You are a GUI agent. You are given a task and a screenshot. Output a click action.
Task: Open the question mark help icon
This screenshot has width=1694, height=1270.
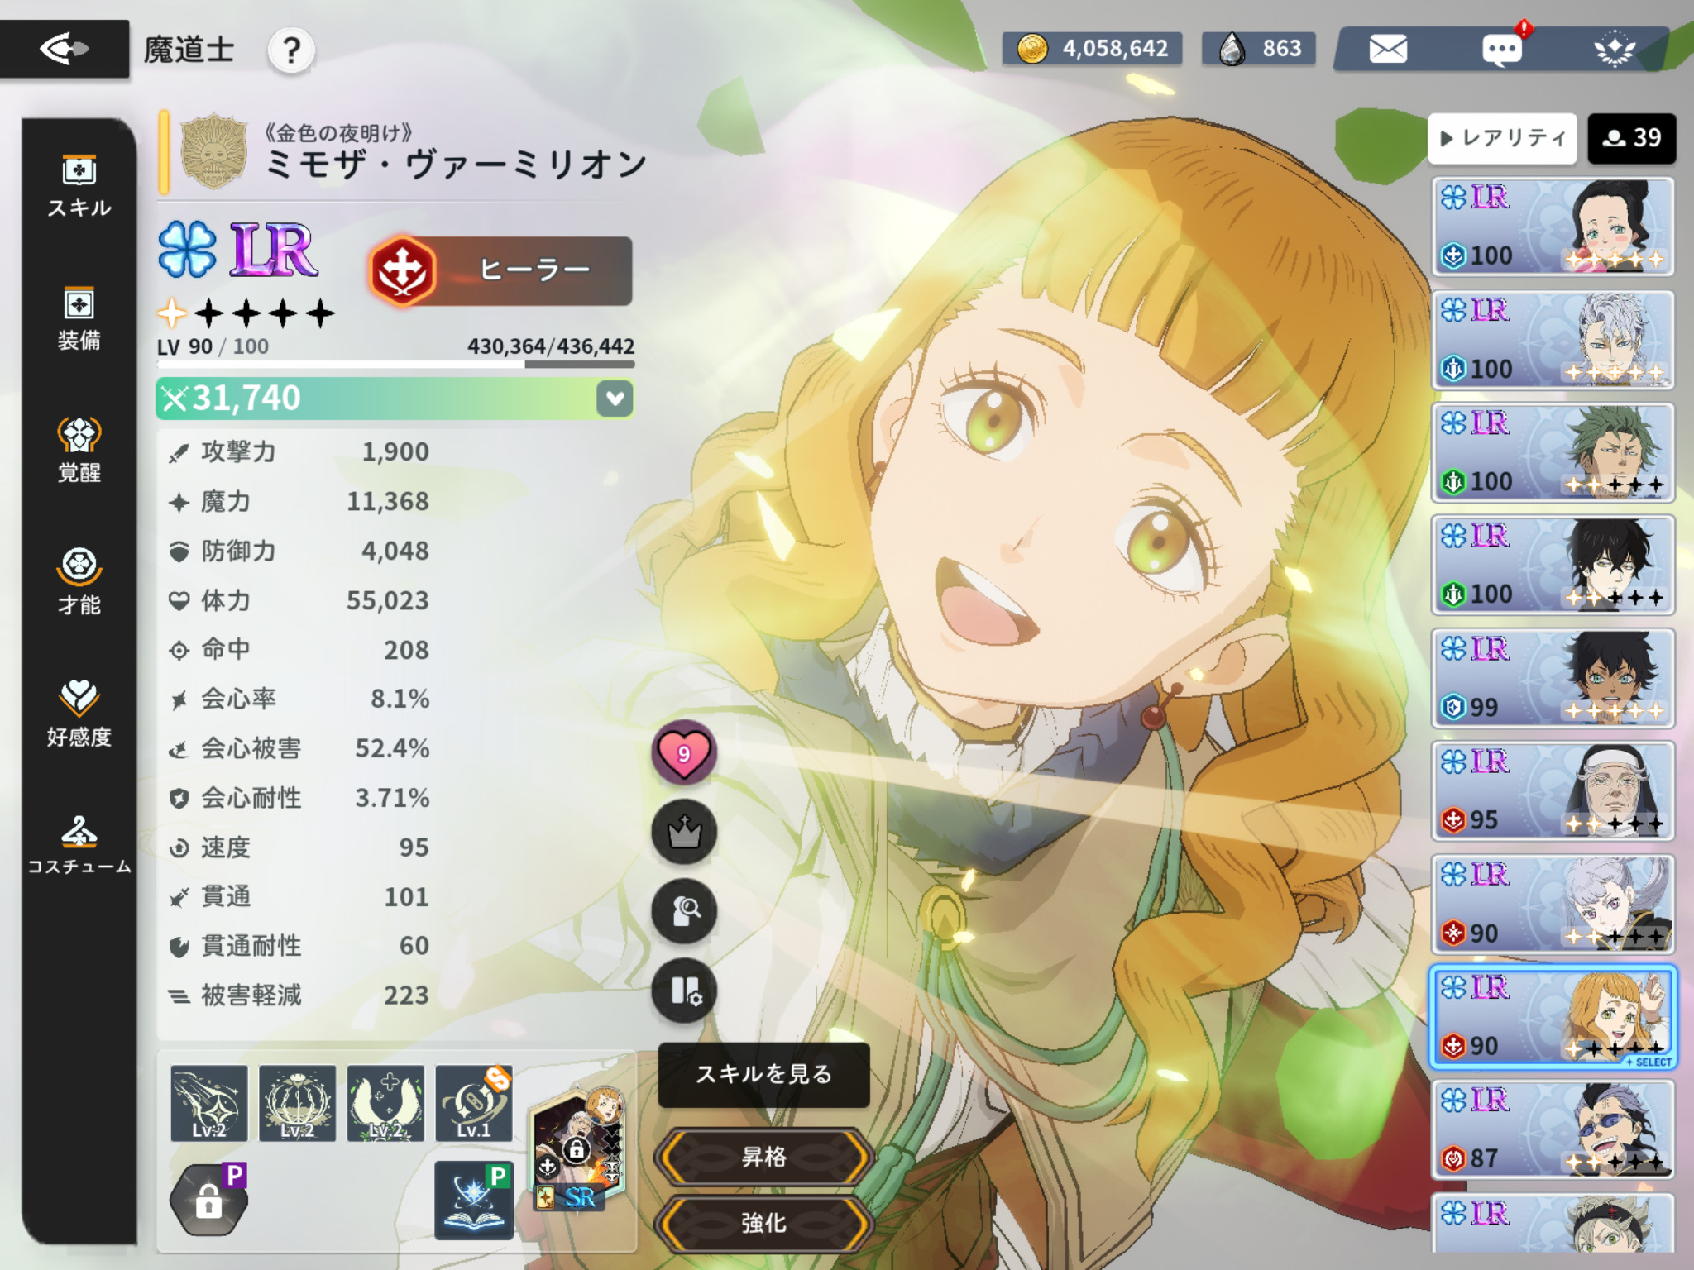pos(291,50)
